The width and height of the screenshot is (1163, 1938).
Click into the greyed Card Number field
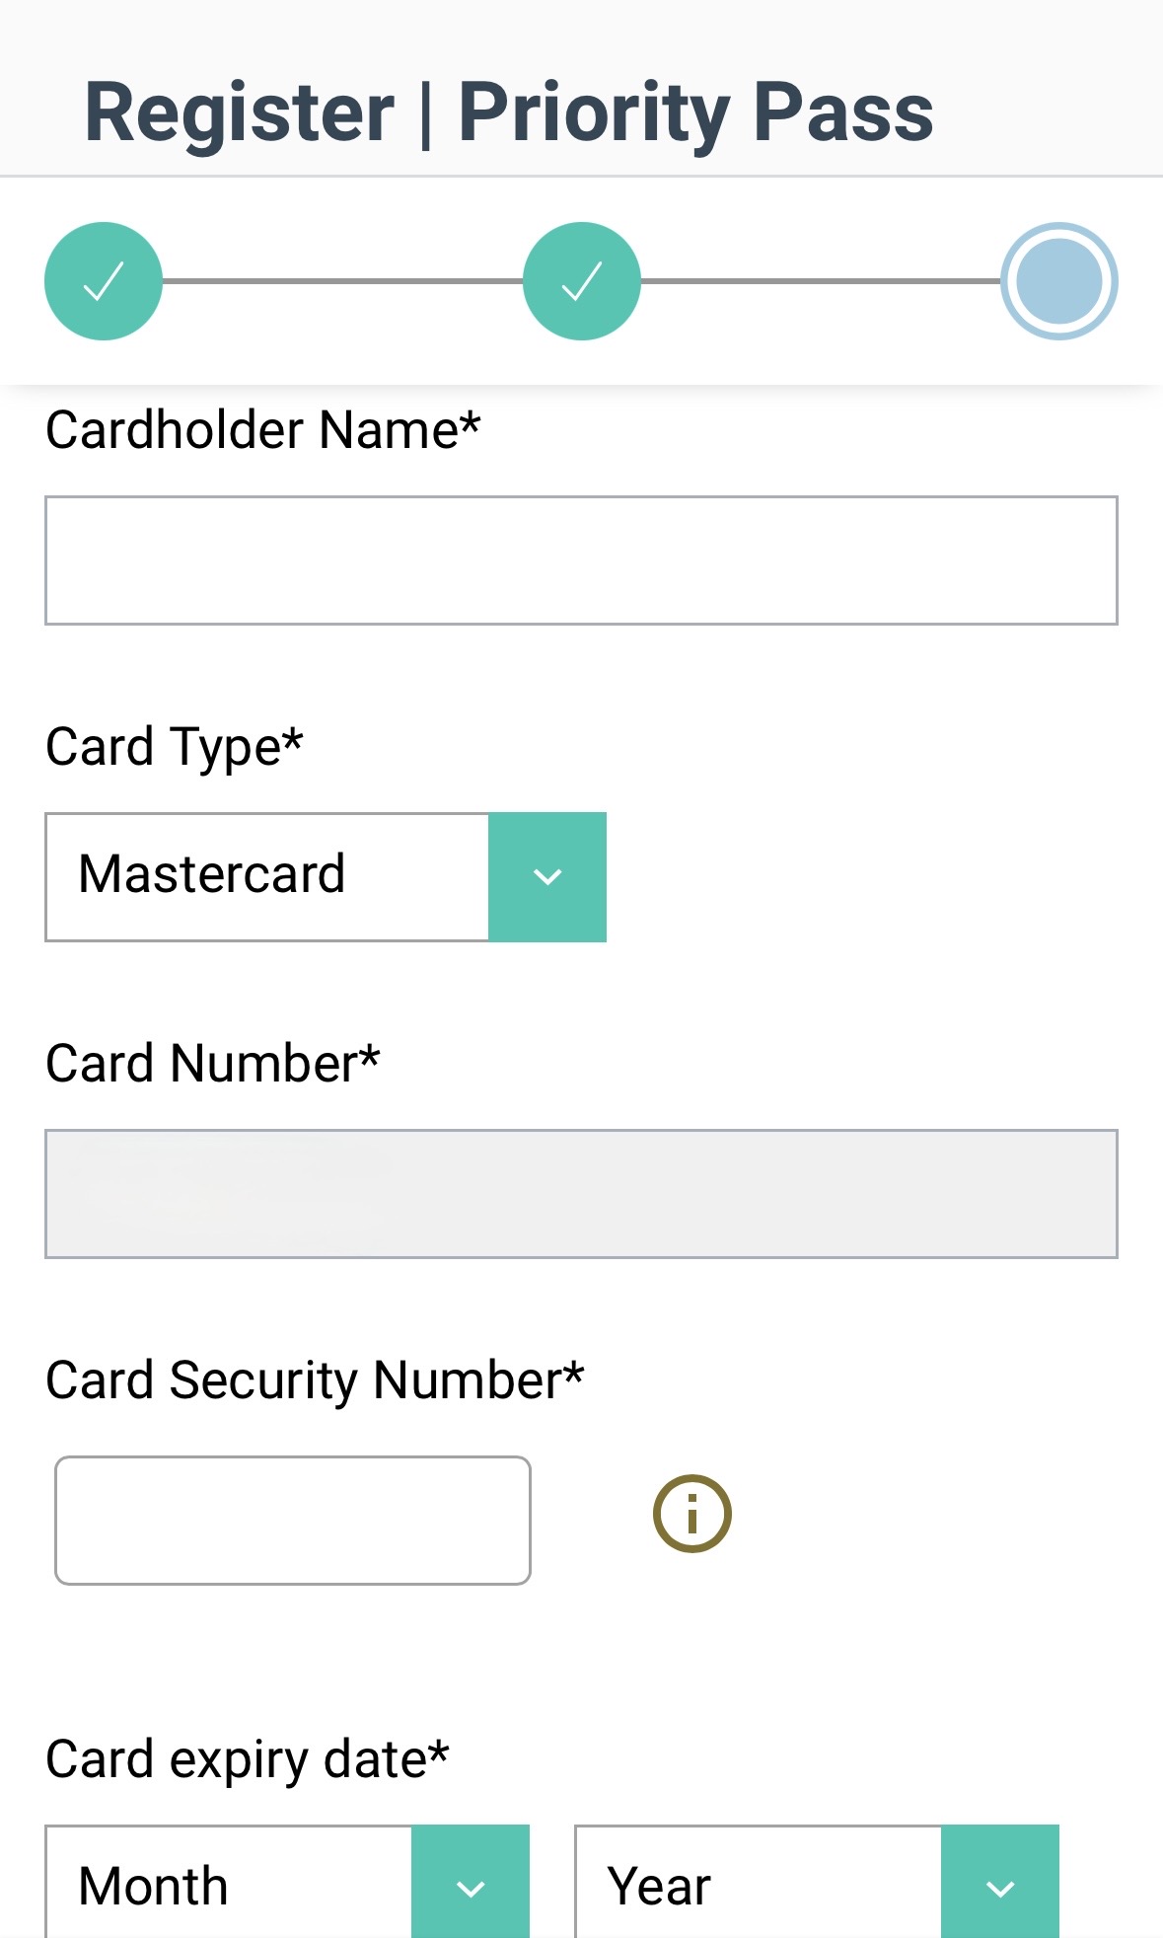tap(581, 1194)
